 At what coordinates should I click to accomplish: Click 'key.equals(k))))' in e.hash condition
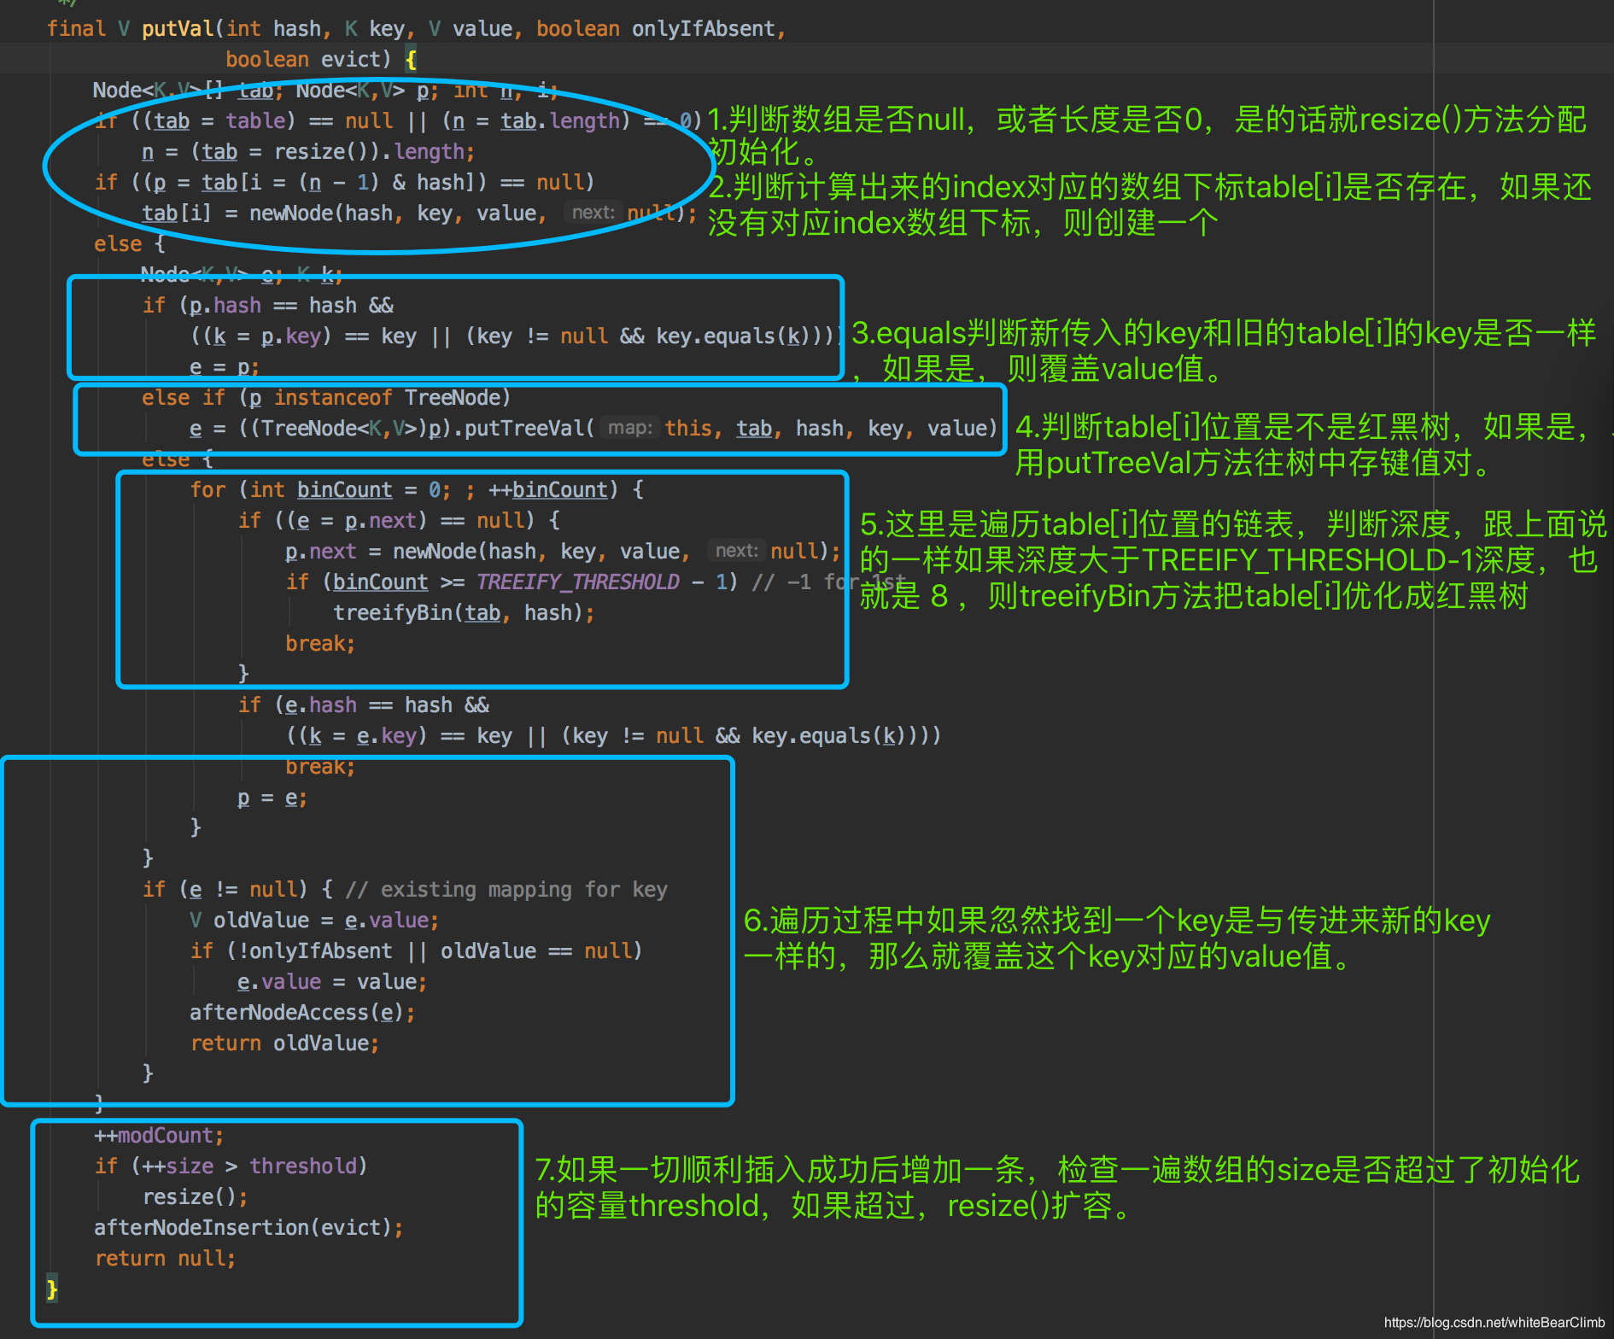(x=845, y=736)
